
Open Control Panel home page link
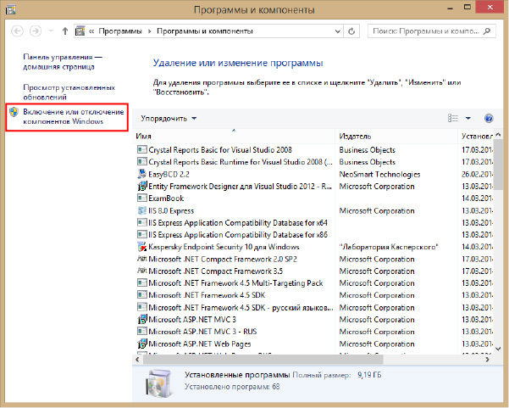click(63, 62)
